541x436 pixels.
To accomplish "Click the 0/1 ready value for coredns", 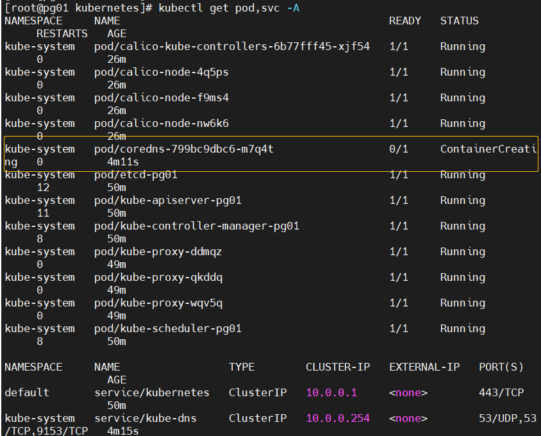I will (399, 149).
